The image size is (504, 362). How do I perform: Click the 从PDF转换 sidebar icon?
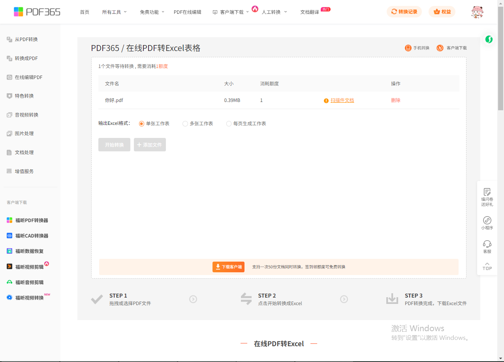pyautogui.click(x=9, y=40)
